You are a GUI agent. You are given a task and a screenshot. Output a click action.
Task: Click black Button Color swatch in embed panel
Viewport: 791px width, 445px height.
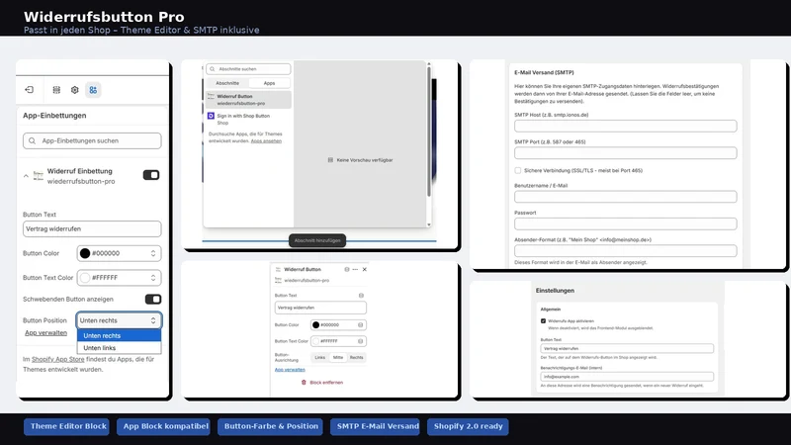(85, 253)
